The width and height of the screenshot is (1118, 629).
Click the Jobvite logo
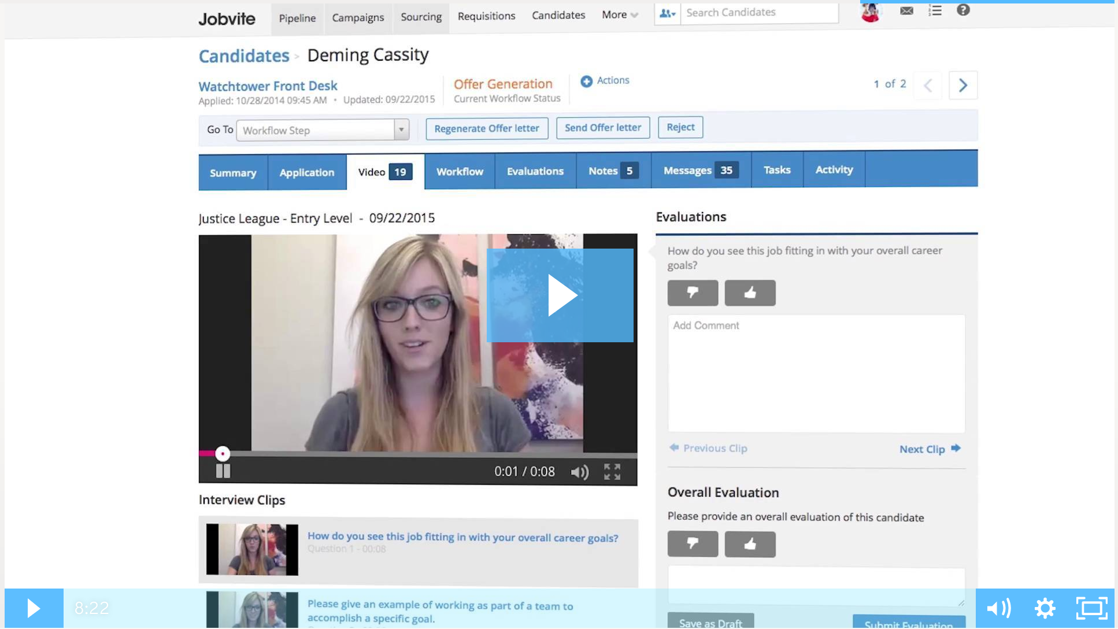227,19
